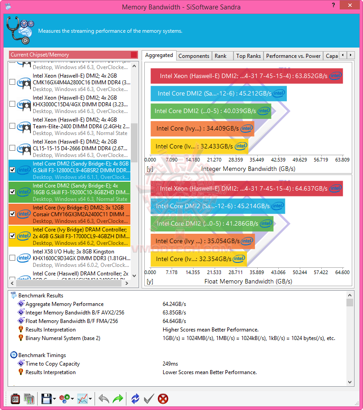This screenshot has height=410, width=363.
Task: Open the Performance vs. Power tab
Action: pos(293,56)
